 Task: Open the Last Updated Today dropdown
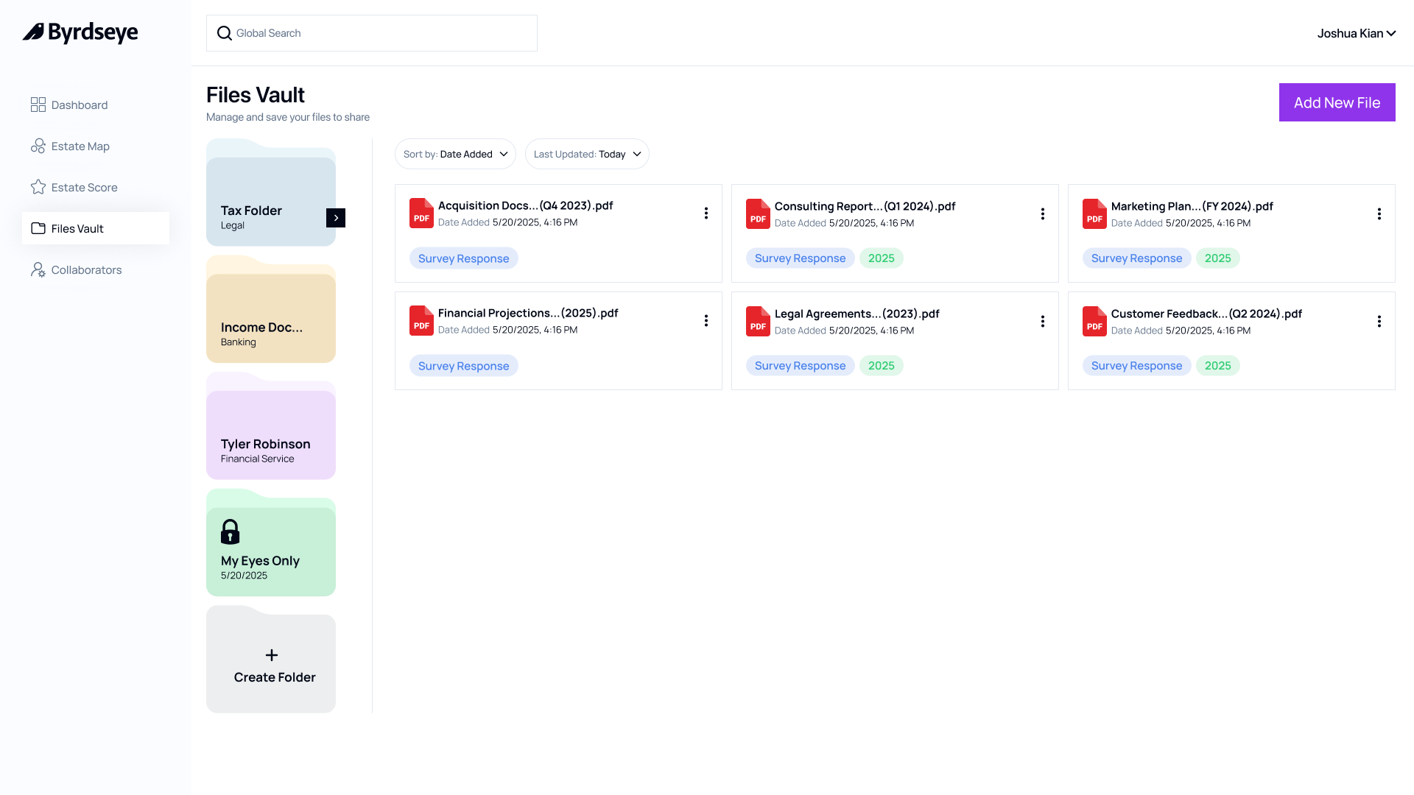click(x=587, y=154)
